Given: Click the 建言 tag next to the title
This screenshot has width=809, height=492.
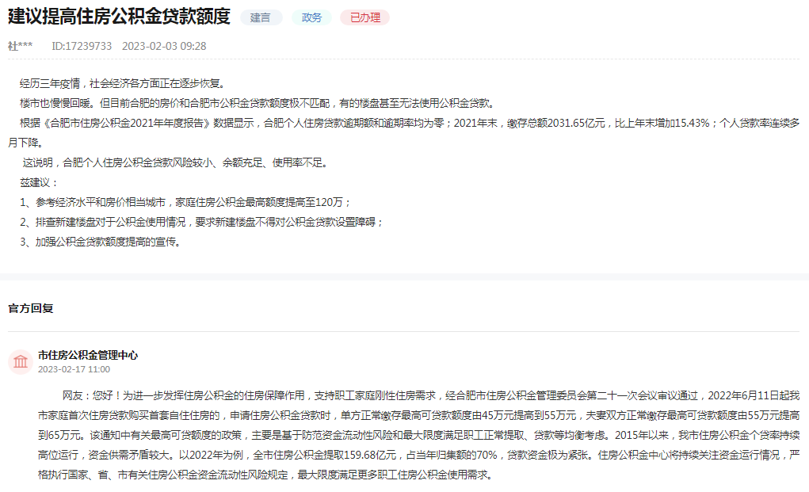Looking at the screenshot, I should (x=261, y=17).
